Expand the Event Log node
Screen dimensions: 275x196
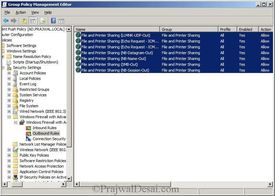pos(9,84)
